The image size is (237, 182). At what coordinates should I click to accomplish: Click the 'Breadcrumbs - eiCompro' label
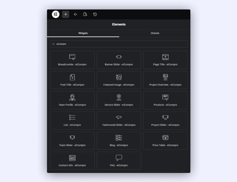click(72, 64)
